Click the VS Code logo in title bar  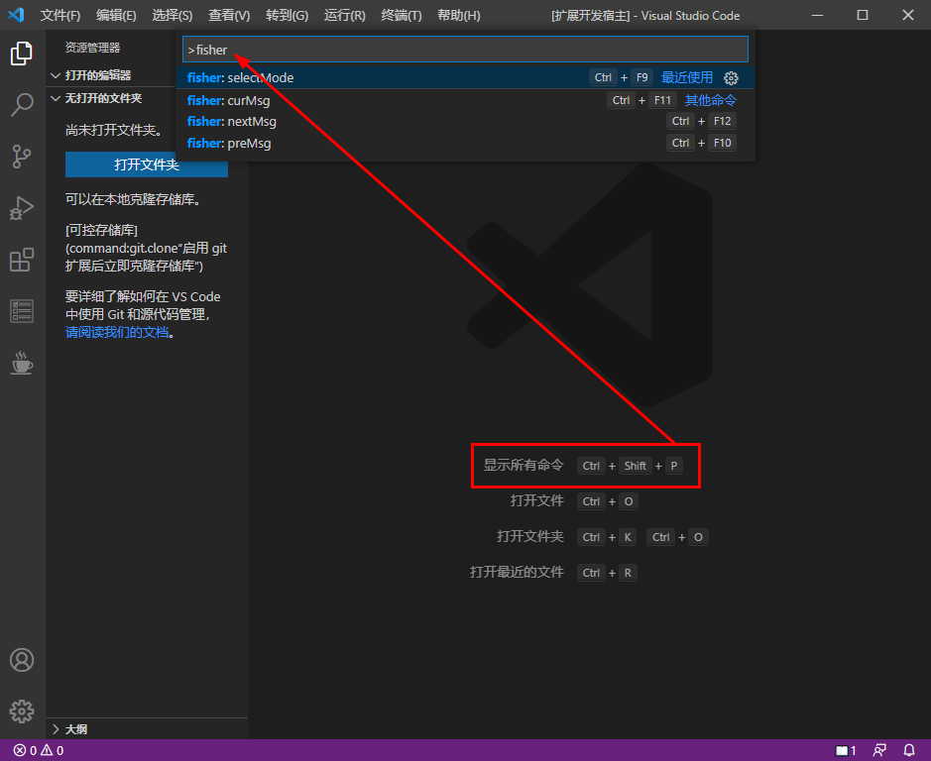click(16, 15)
